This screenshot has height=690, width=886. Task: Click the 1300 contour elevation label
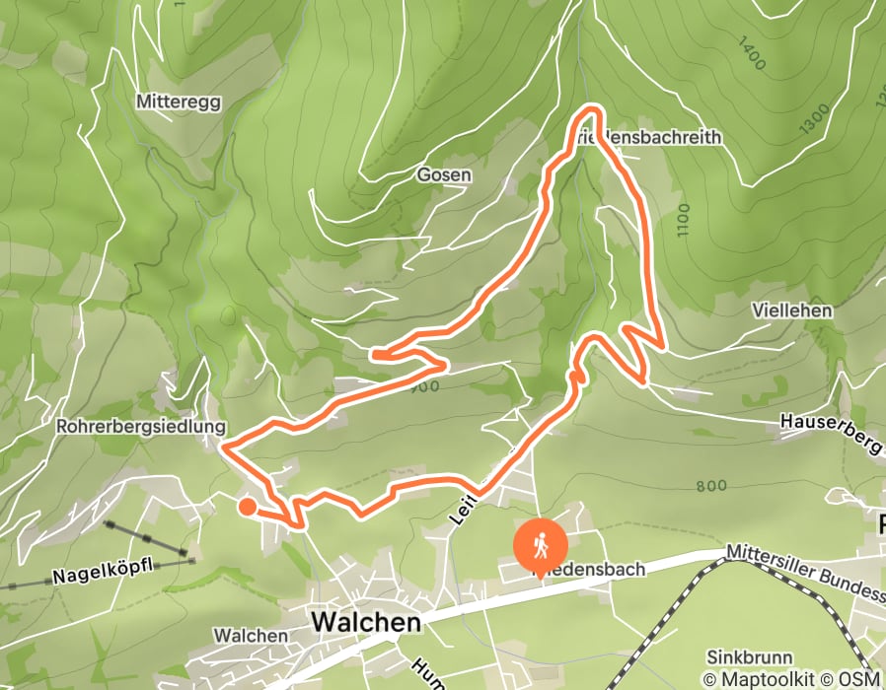[814, 119]
